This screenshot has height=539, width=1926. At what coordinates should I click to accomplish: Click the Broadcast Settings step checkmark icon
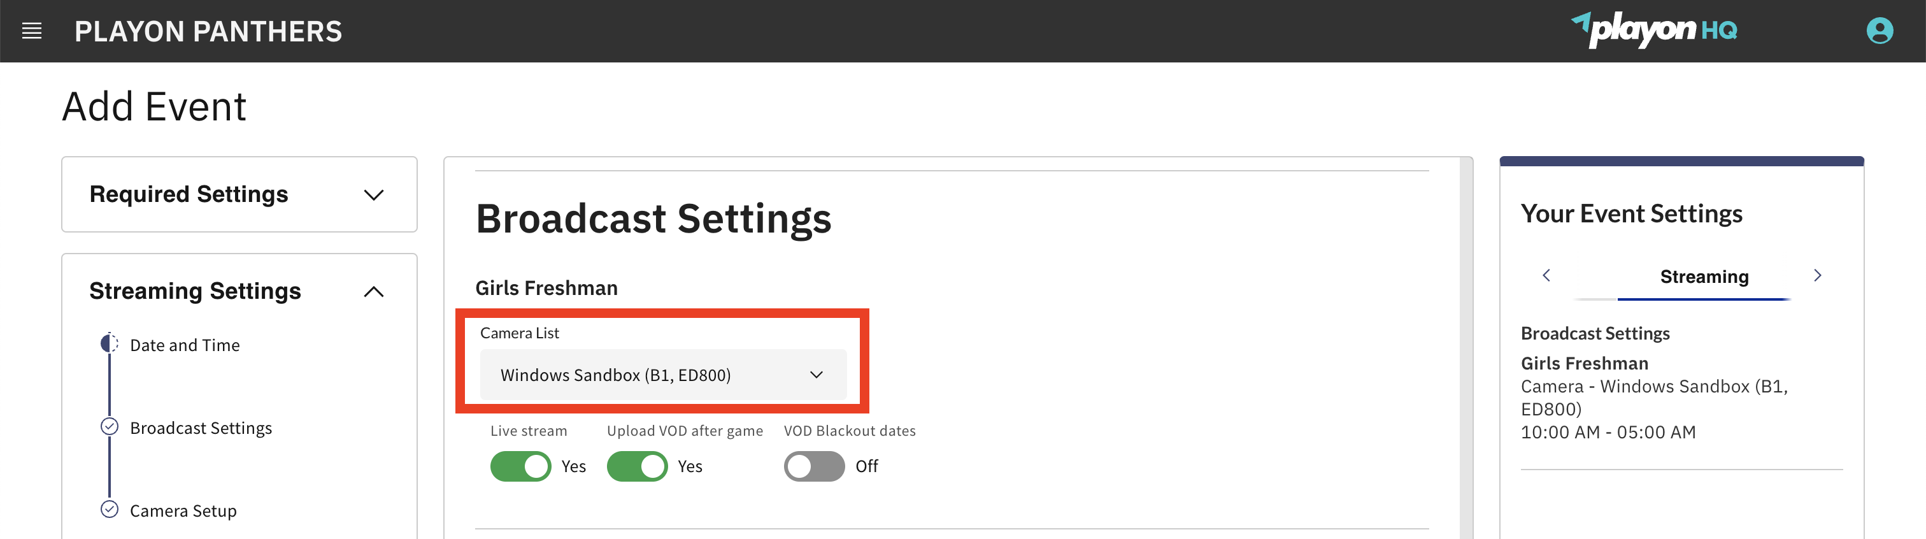(109, 427)
